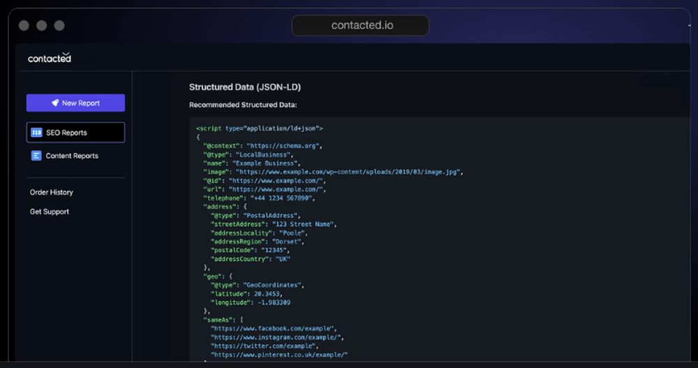Click the "latitude" value line

tap(246, 293)
